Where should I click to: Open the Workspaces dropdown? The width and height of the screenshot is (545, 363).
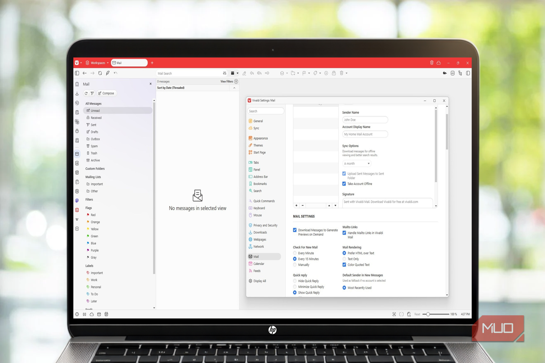pyautogui.click(x=97, y=63)
